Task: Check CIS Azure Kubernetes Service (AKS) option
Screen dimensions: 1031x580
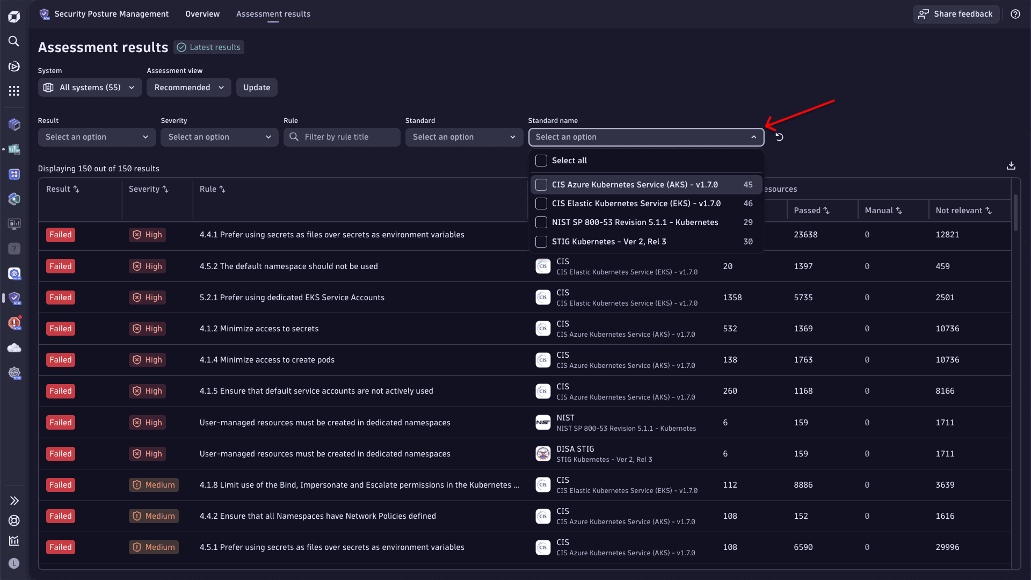Action: pos(541,185)
